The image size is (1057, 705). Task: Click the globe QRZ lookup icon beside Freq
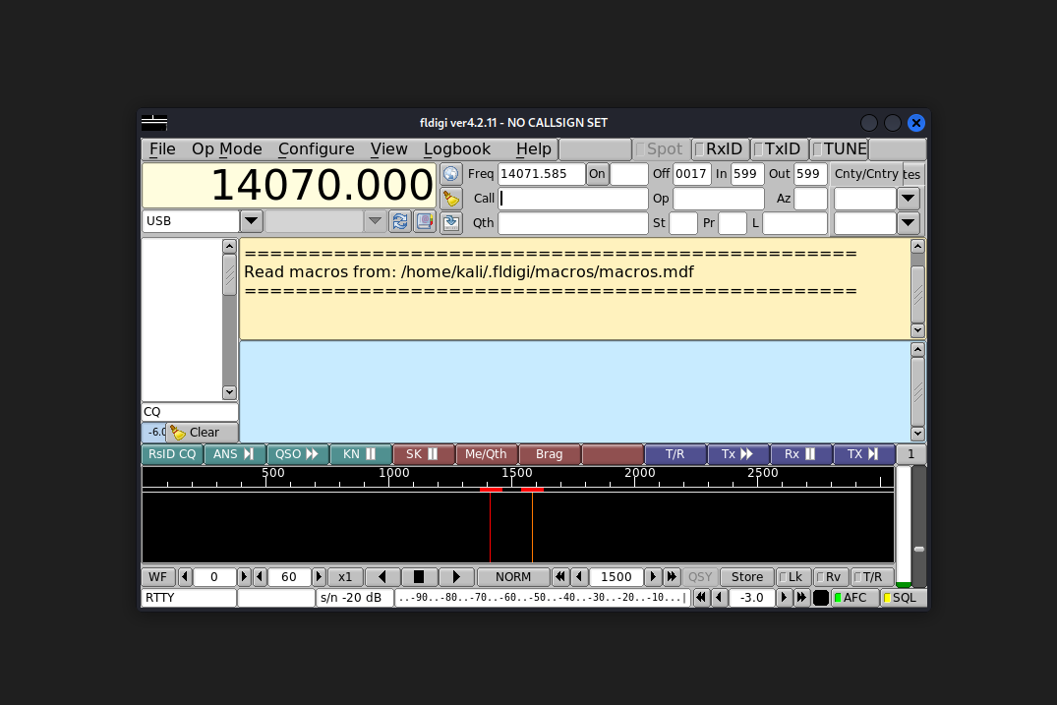(x=451, y=174)
